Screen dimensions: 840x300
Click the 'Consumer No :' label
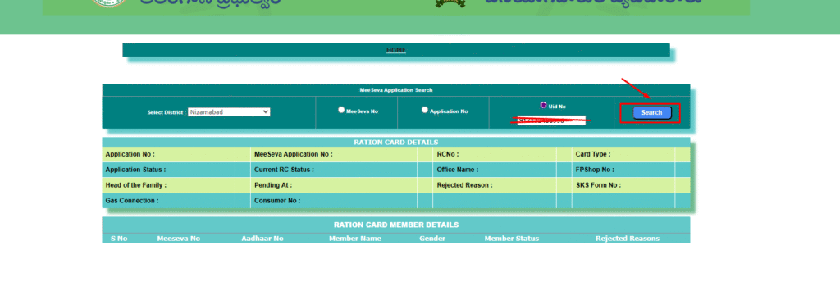(277, 201)
